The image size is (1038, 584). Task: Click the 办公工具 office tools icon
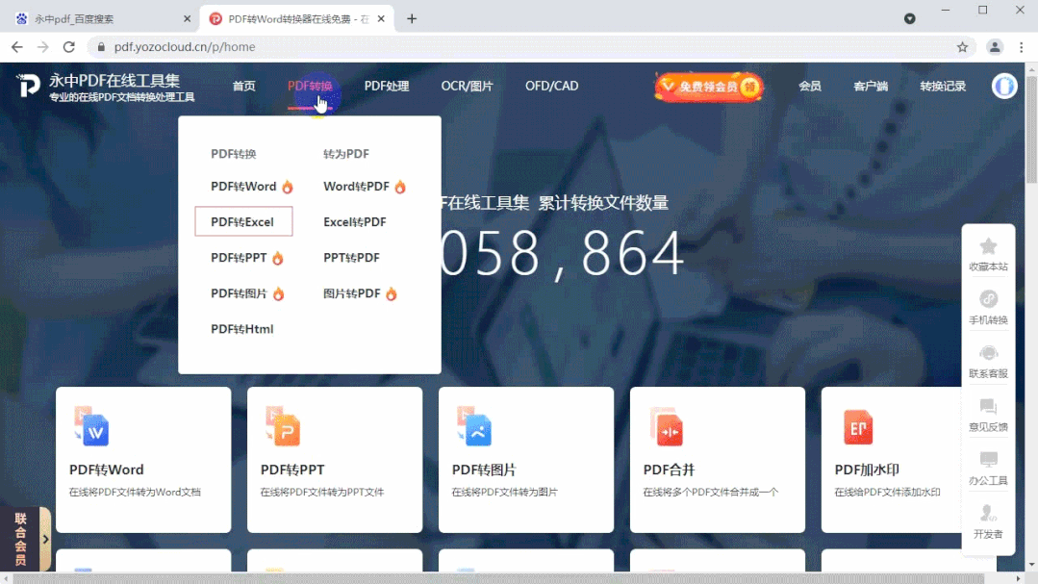[x=988, y=460]
